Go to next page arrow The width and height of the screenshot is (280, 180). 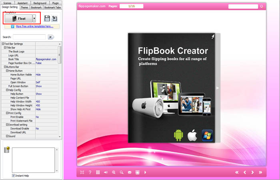[x=252, y=172]
